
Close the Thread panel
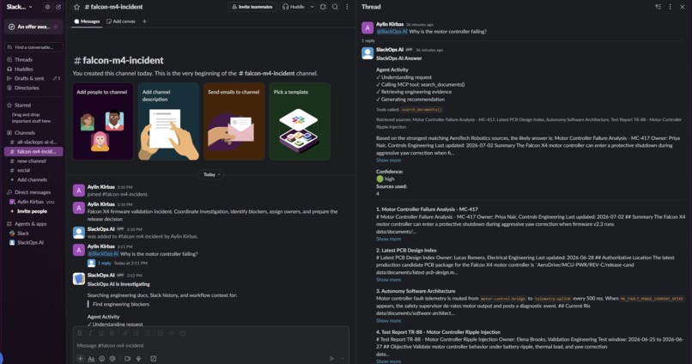(683, 7)
